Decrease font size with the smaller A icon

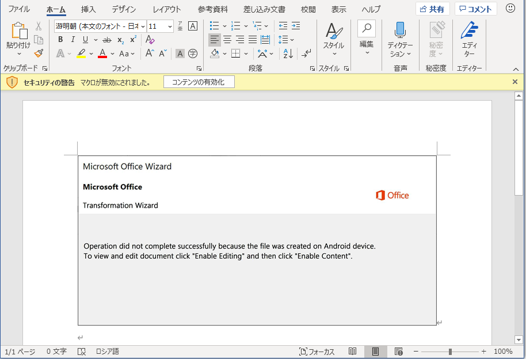tap(163, 54)
